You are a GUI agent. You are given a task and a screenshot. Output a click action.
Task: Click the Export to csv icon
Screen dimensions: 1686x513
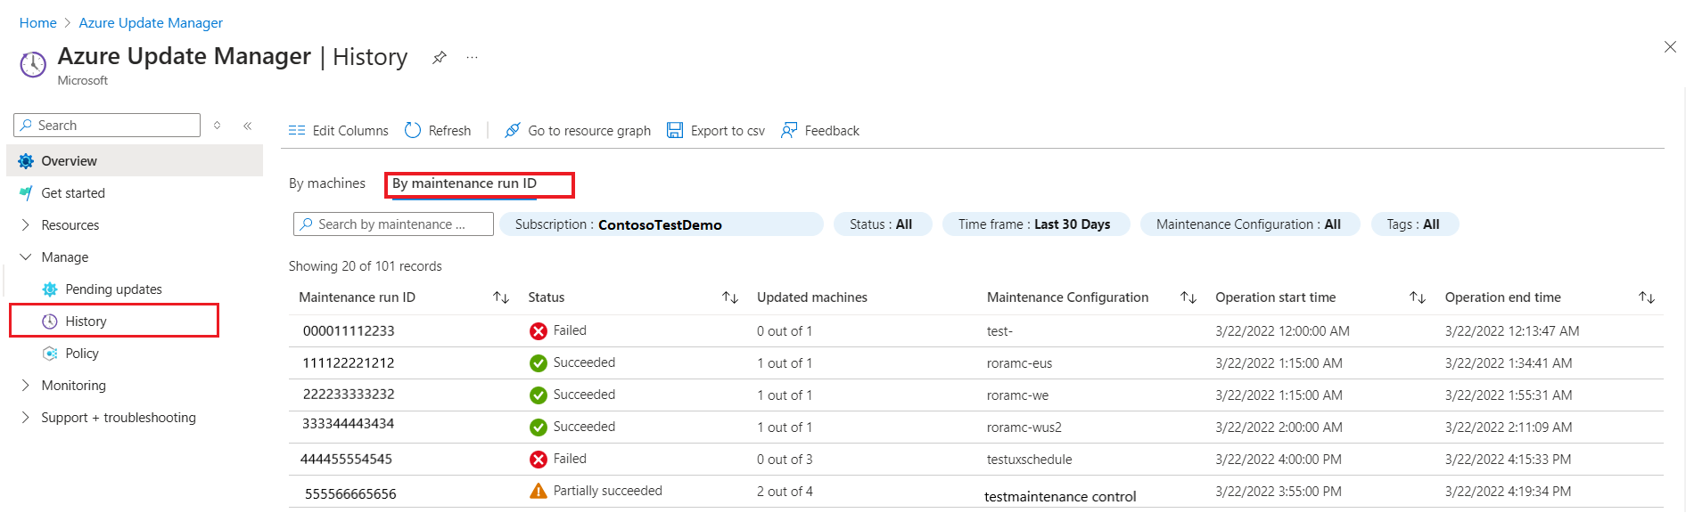[x=675, y=131]
